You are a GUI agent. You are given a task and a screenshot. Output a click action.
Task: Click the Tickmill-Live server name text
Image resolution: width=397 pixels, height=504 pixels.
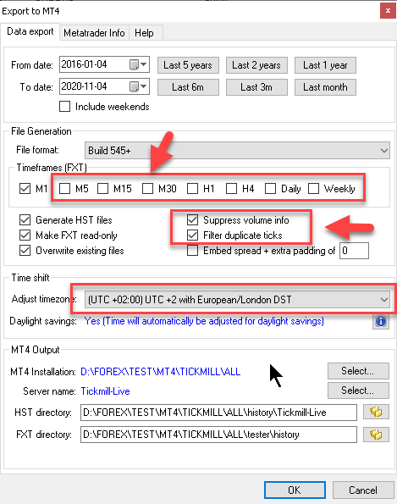105,391
